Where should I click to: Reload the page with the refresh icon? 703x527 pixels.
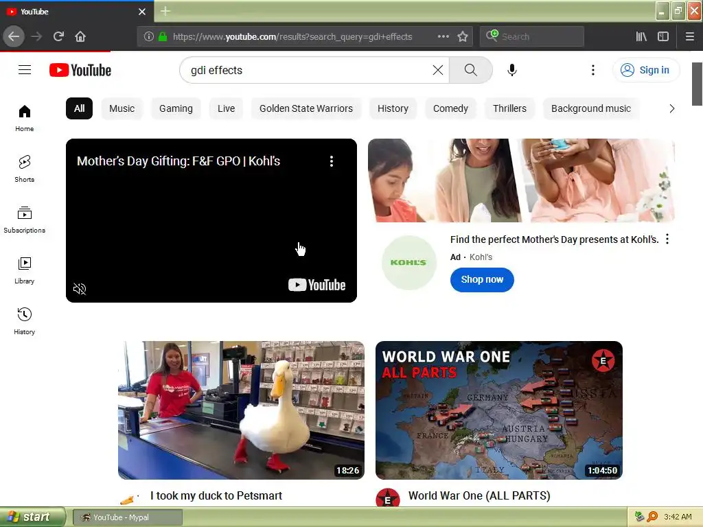point(58,37)
